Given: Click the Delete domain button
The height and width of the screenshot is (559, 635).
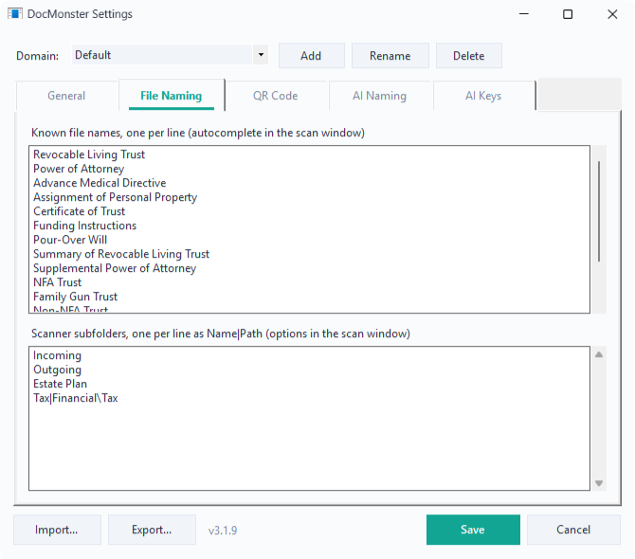Looking at the screenshot, I should pyautogui.click(x=469, y=56).
